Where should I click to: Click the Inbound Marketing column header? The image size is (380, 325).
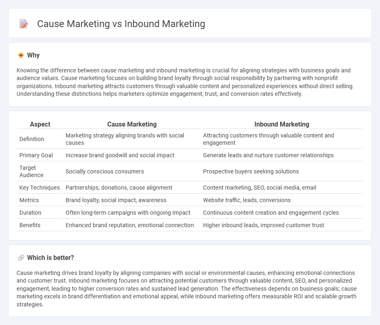(x=282, y=124)
